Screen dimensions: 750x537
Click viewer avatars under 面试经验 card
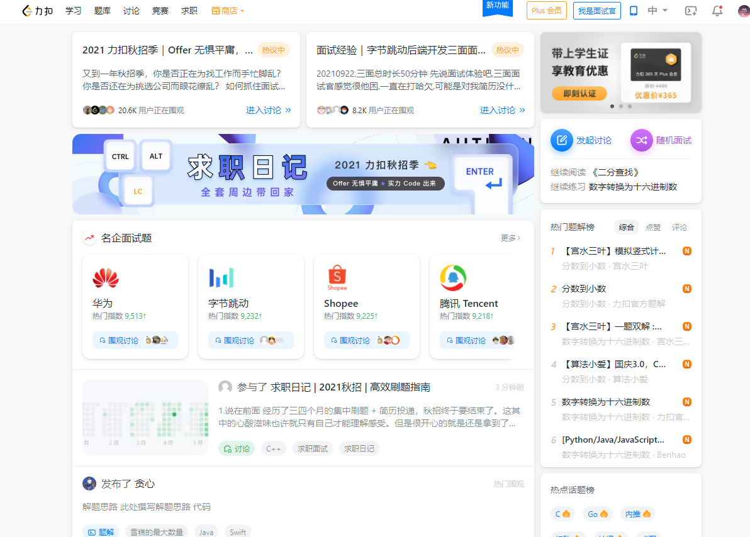(x=333, y=110)
